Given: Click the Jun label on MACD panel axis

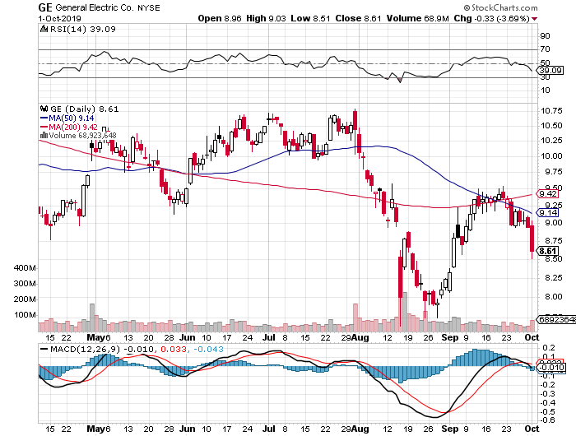Looking at the screenshot, I should (188, 429).
